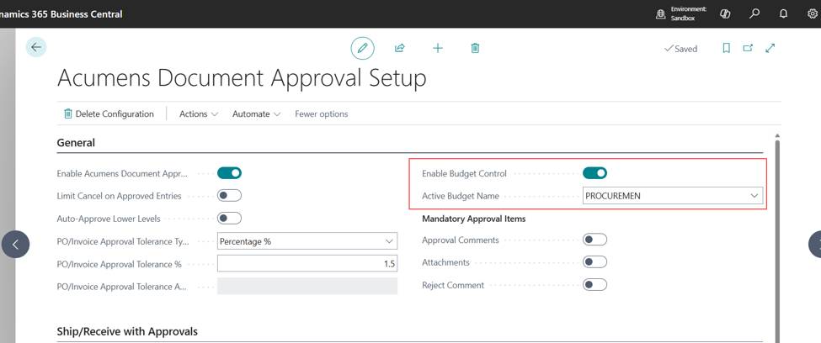Click Dynamics 365 Business Central title

tap(60, 14)
